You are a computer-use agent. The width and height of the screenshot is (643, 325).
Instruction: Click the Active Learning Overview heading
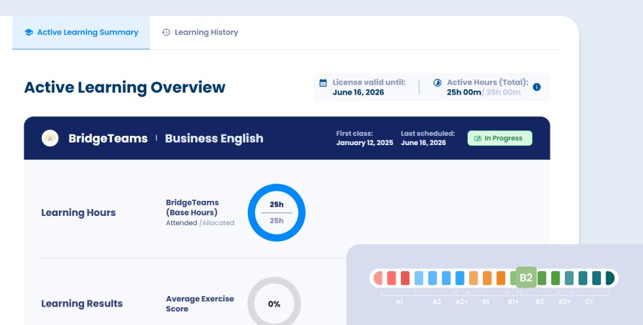point(125,87)
